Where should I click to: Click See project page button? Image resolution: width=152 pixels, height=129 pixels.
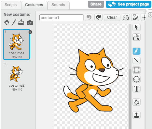[x=129, y=4]
